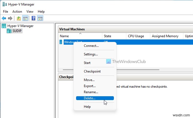This screenshot has width=193, height=118.
Task: Click the Up one level folder icon
Action: click(x=19, y=18)
